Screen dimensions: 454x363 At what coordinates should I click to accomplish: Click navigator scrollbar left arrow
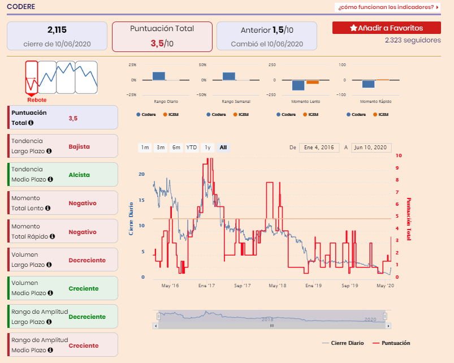tap(156, 326)
